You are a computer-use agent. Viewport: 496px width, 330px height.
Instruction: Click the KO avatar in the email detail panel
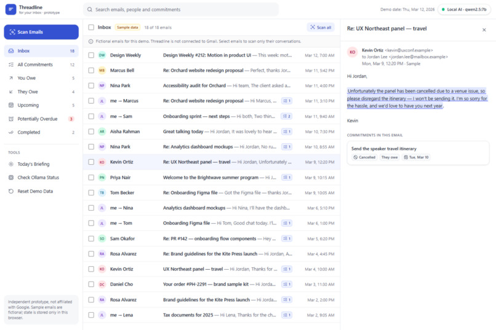point(353,52)
